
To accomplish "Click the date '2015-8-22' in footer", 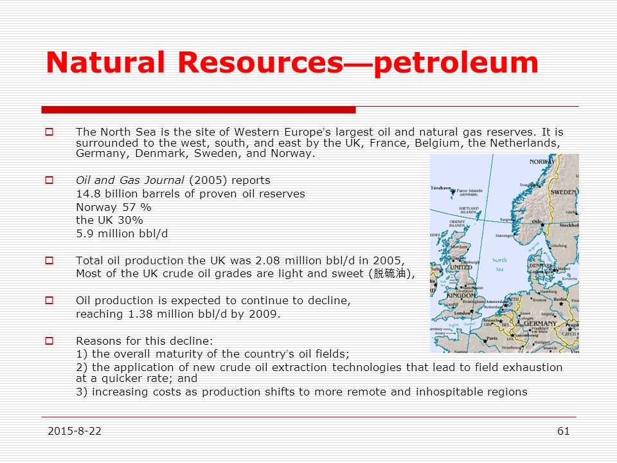I will [x=75, y=431].
